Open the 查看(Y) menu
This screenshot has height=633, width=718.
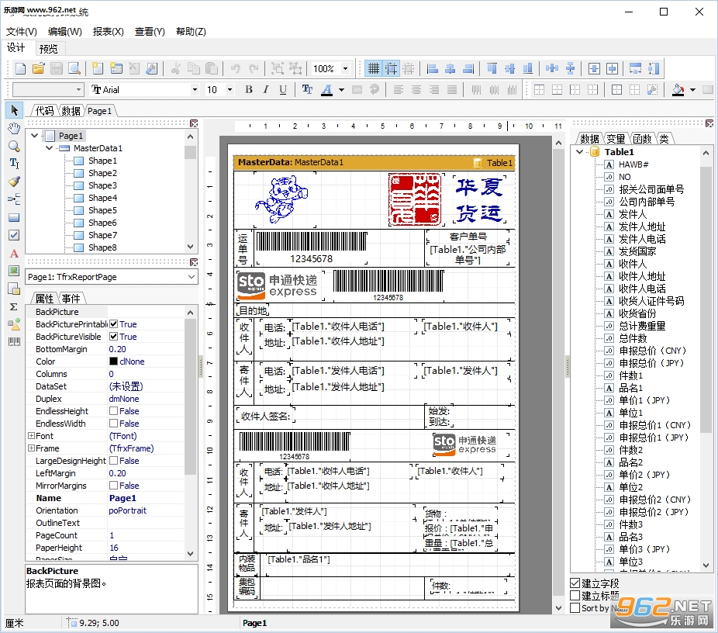[x=150, y=32]
